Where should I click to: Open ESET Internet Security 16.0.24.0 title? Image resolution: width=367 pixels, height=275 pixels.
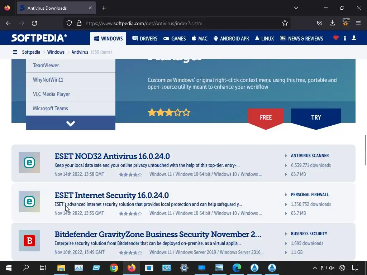(x=112, y=195)
